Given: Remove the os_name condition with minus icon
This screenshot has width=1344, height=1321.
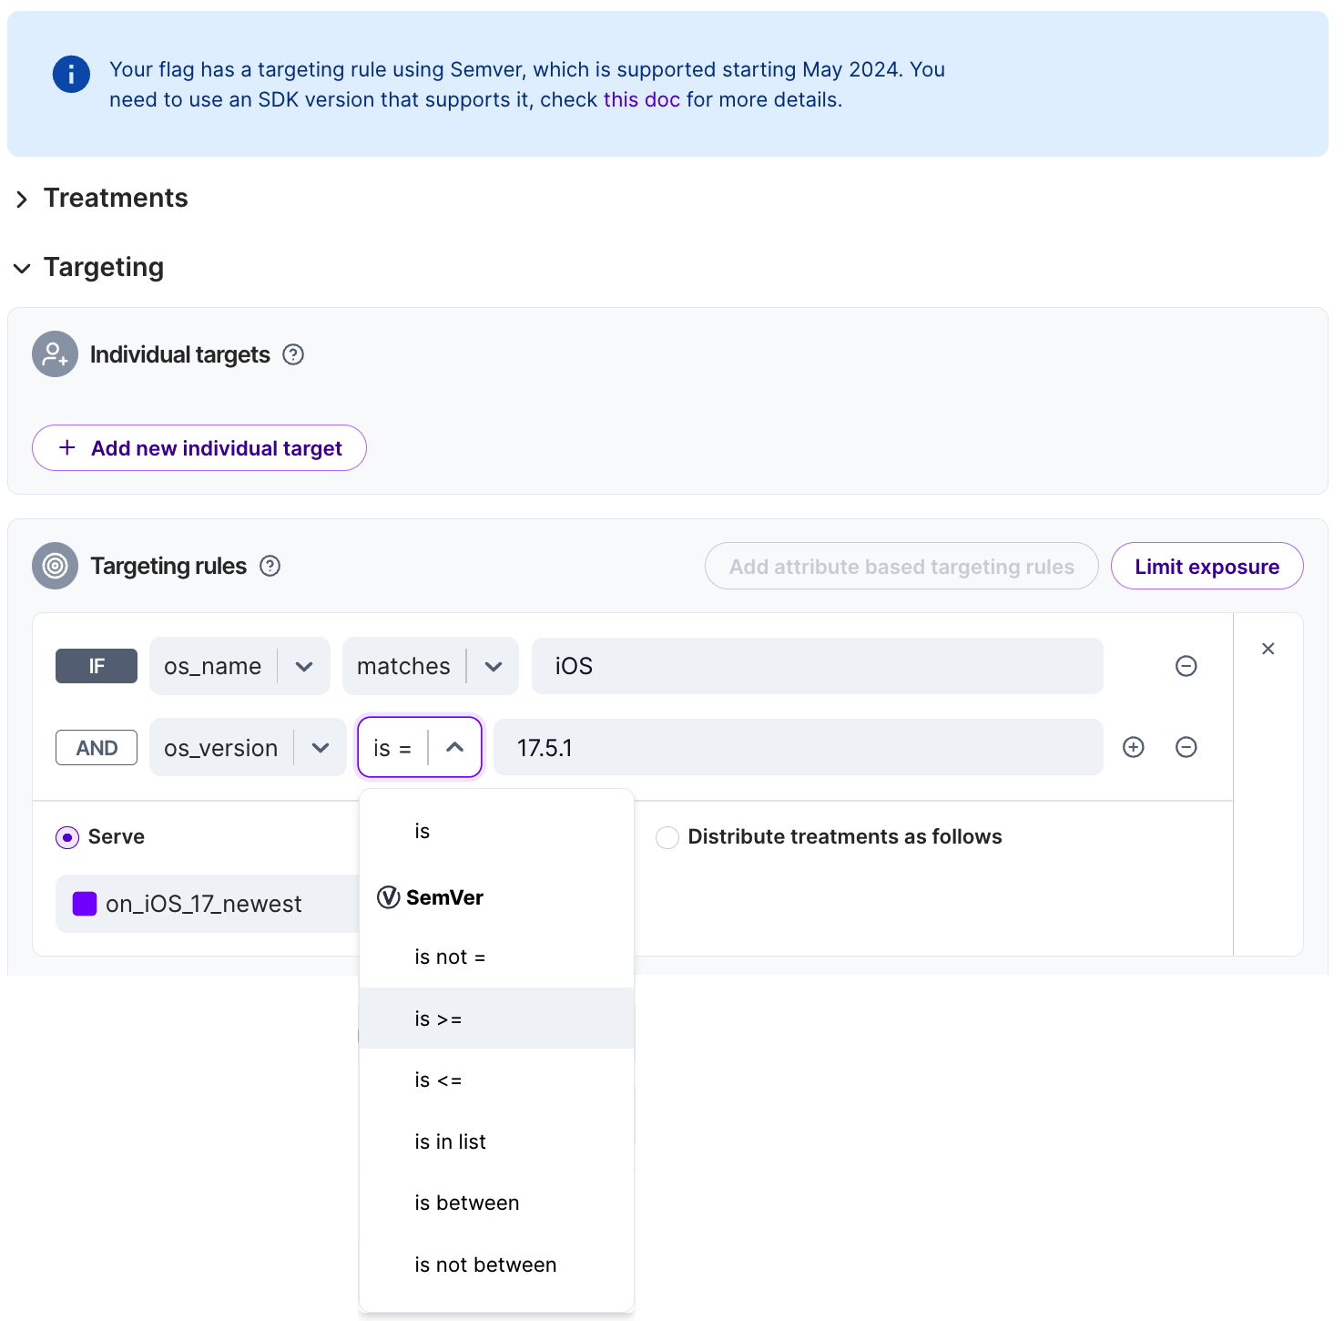Looking at the screenshot, I should (1186, 666).
